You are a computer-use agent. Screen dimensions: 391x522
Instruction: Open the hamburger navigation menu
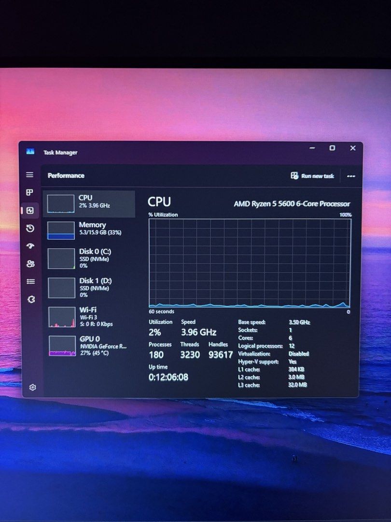click(29, 175)
